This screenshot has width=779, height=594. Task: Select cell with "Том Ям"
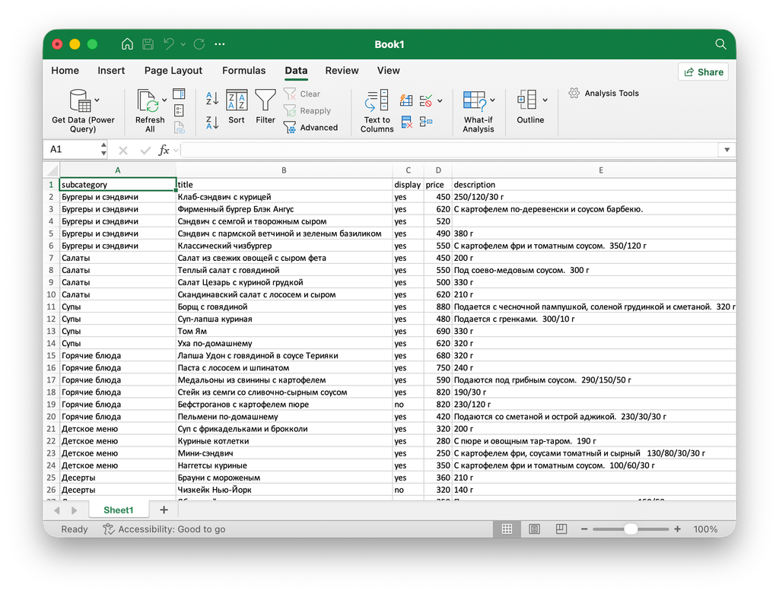(x=284, y=332)
